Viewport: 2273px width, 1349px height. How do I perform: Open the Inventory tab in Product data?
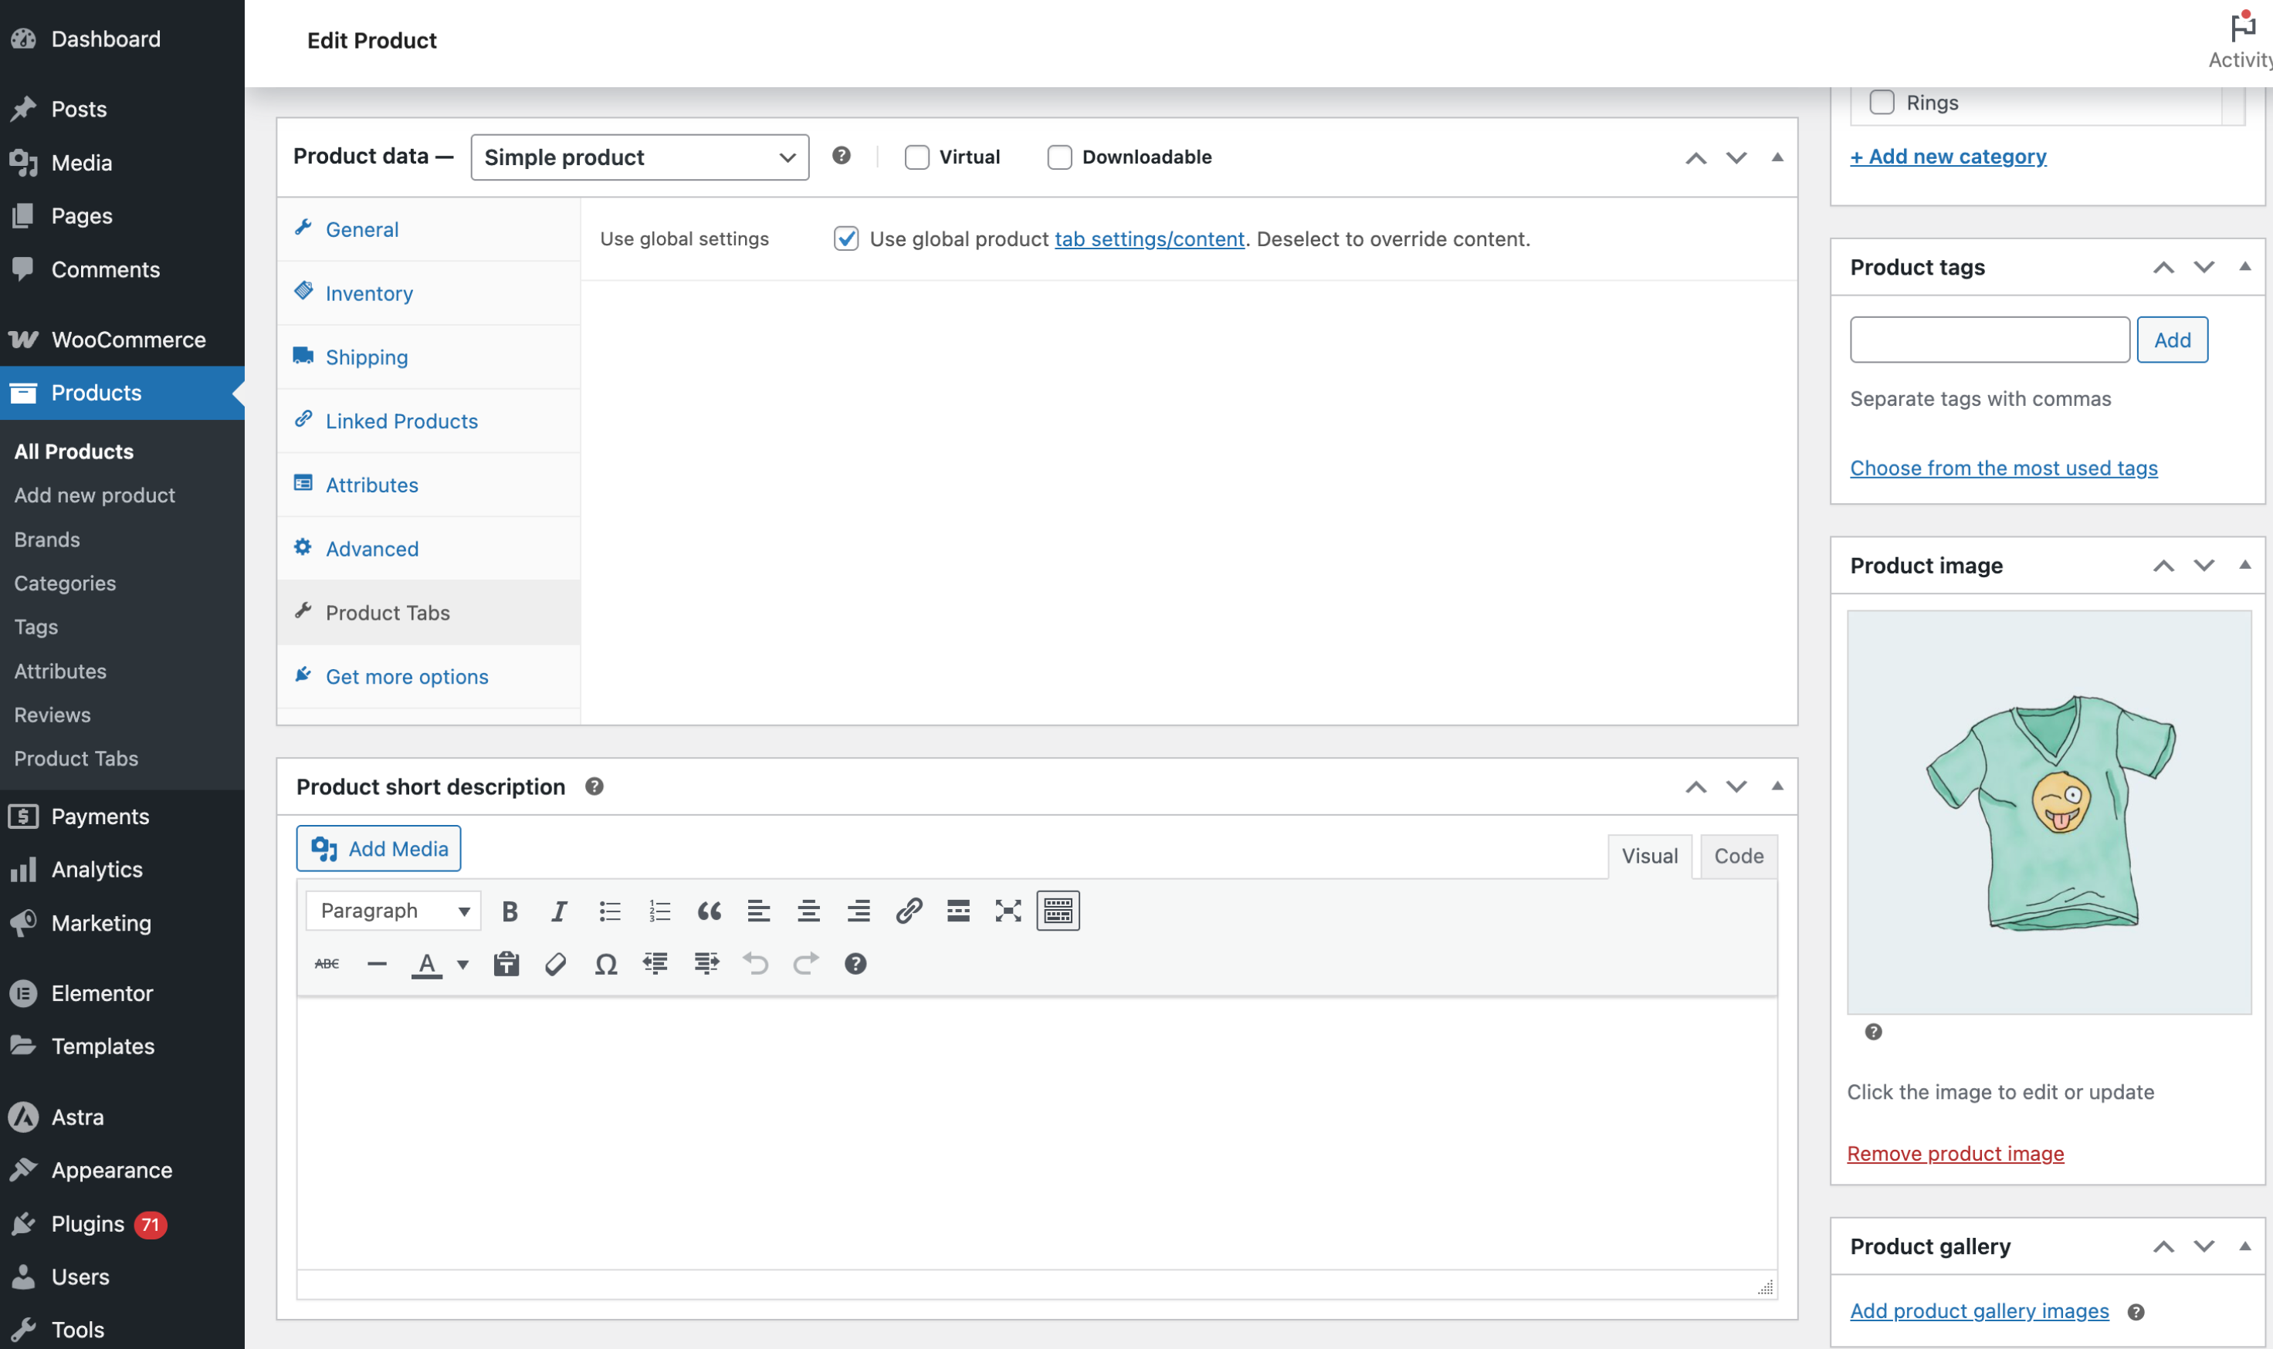[x=368, y=292]
